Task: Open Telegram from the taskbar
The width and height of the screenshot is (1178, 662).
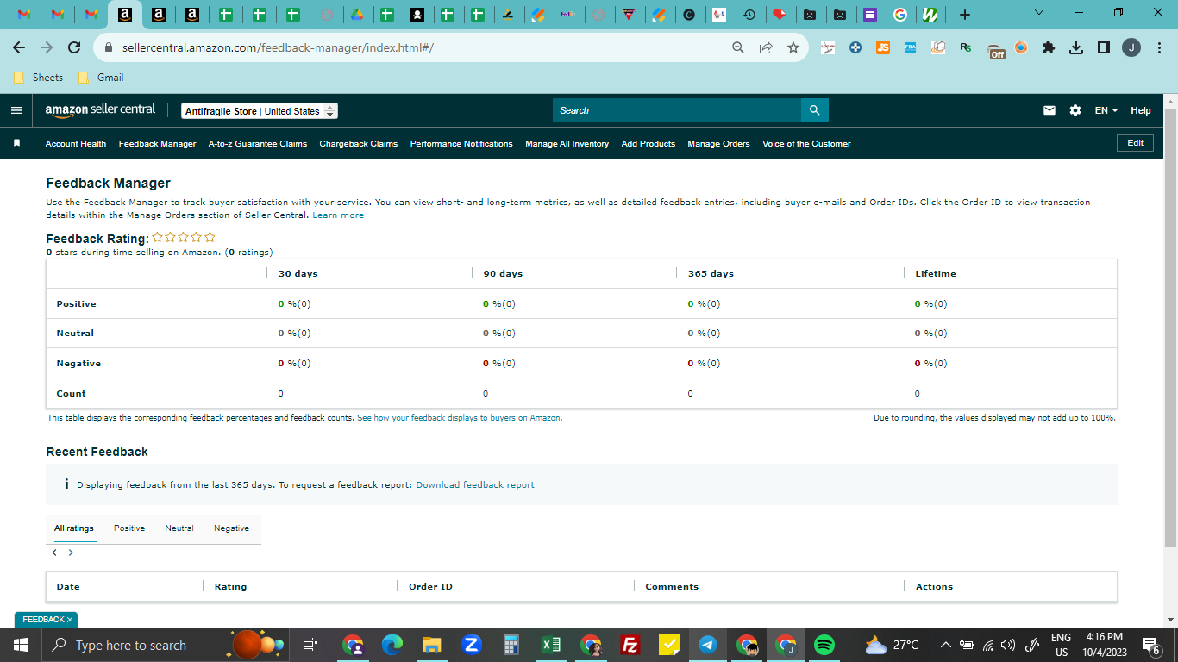Action: [707, 645]
